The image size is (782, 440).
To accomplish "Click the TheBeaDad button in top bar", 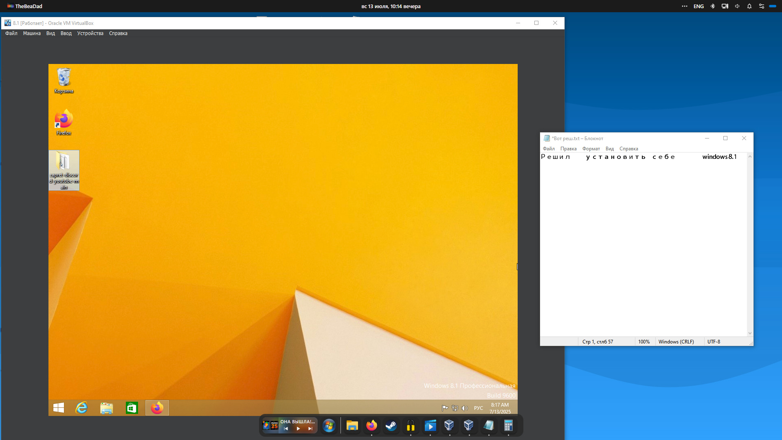I will click(x=24, y=6).
